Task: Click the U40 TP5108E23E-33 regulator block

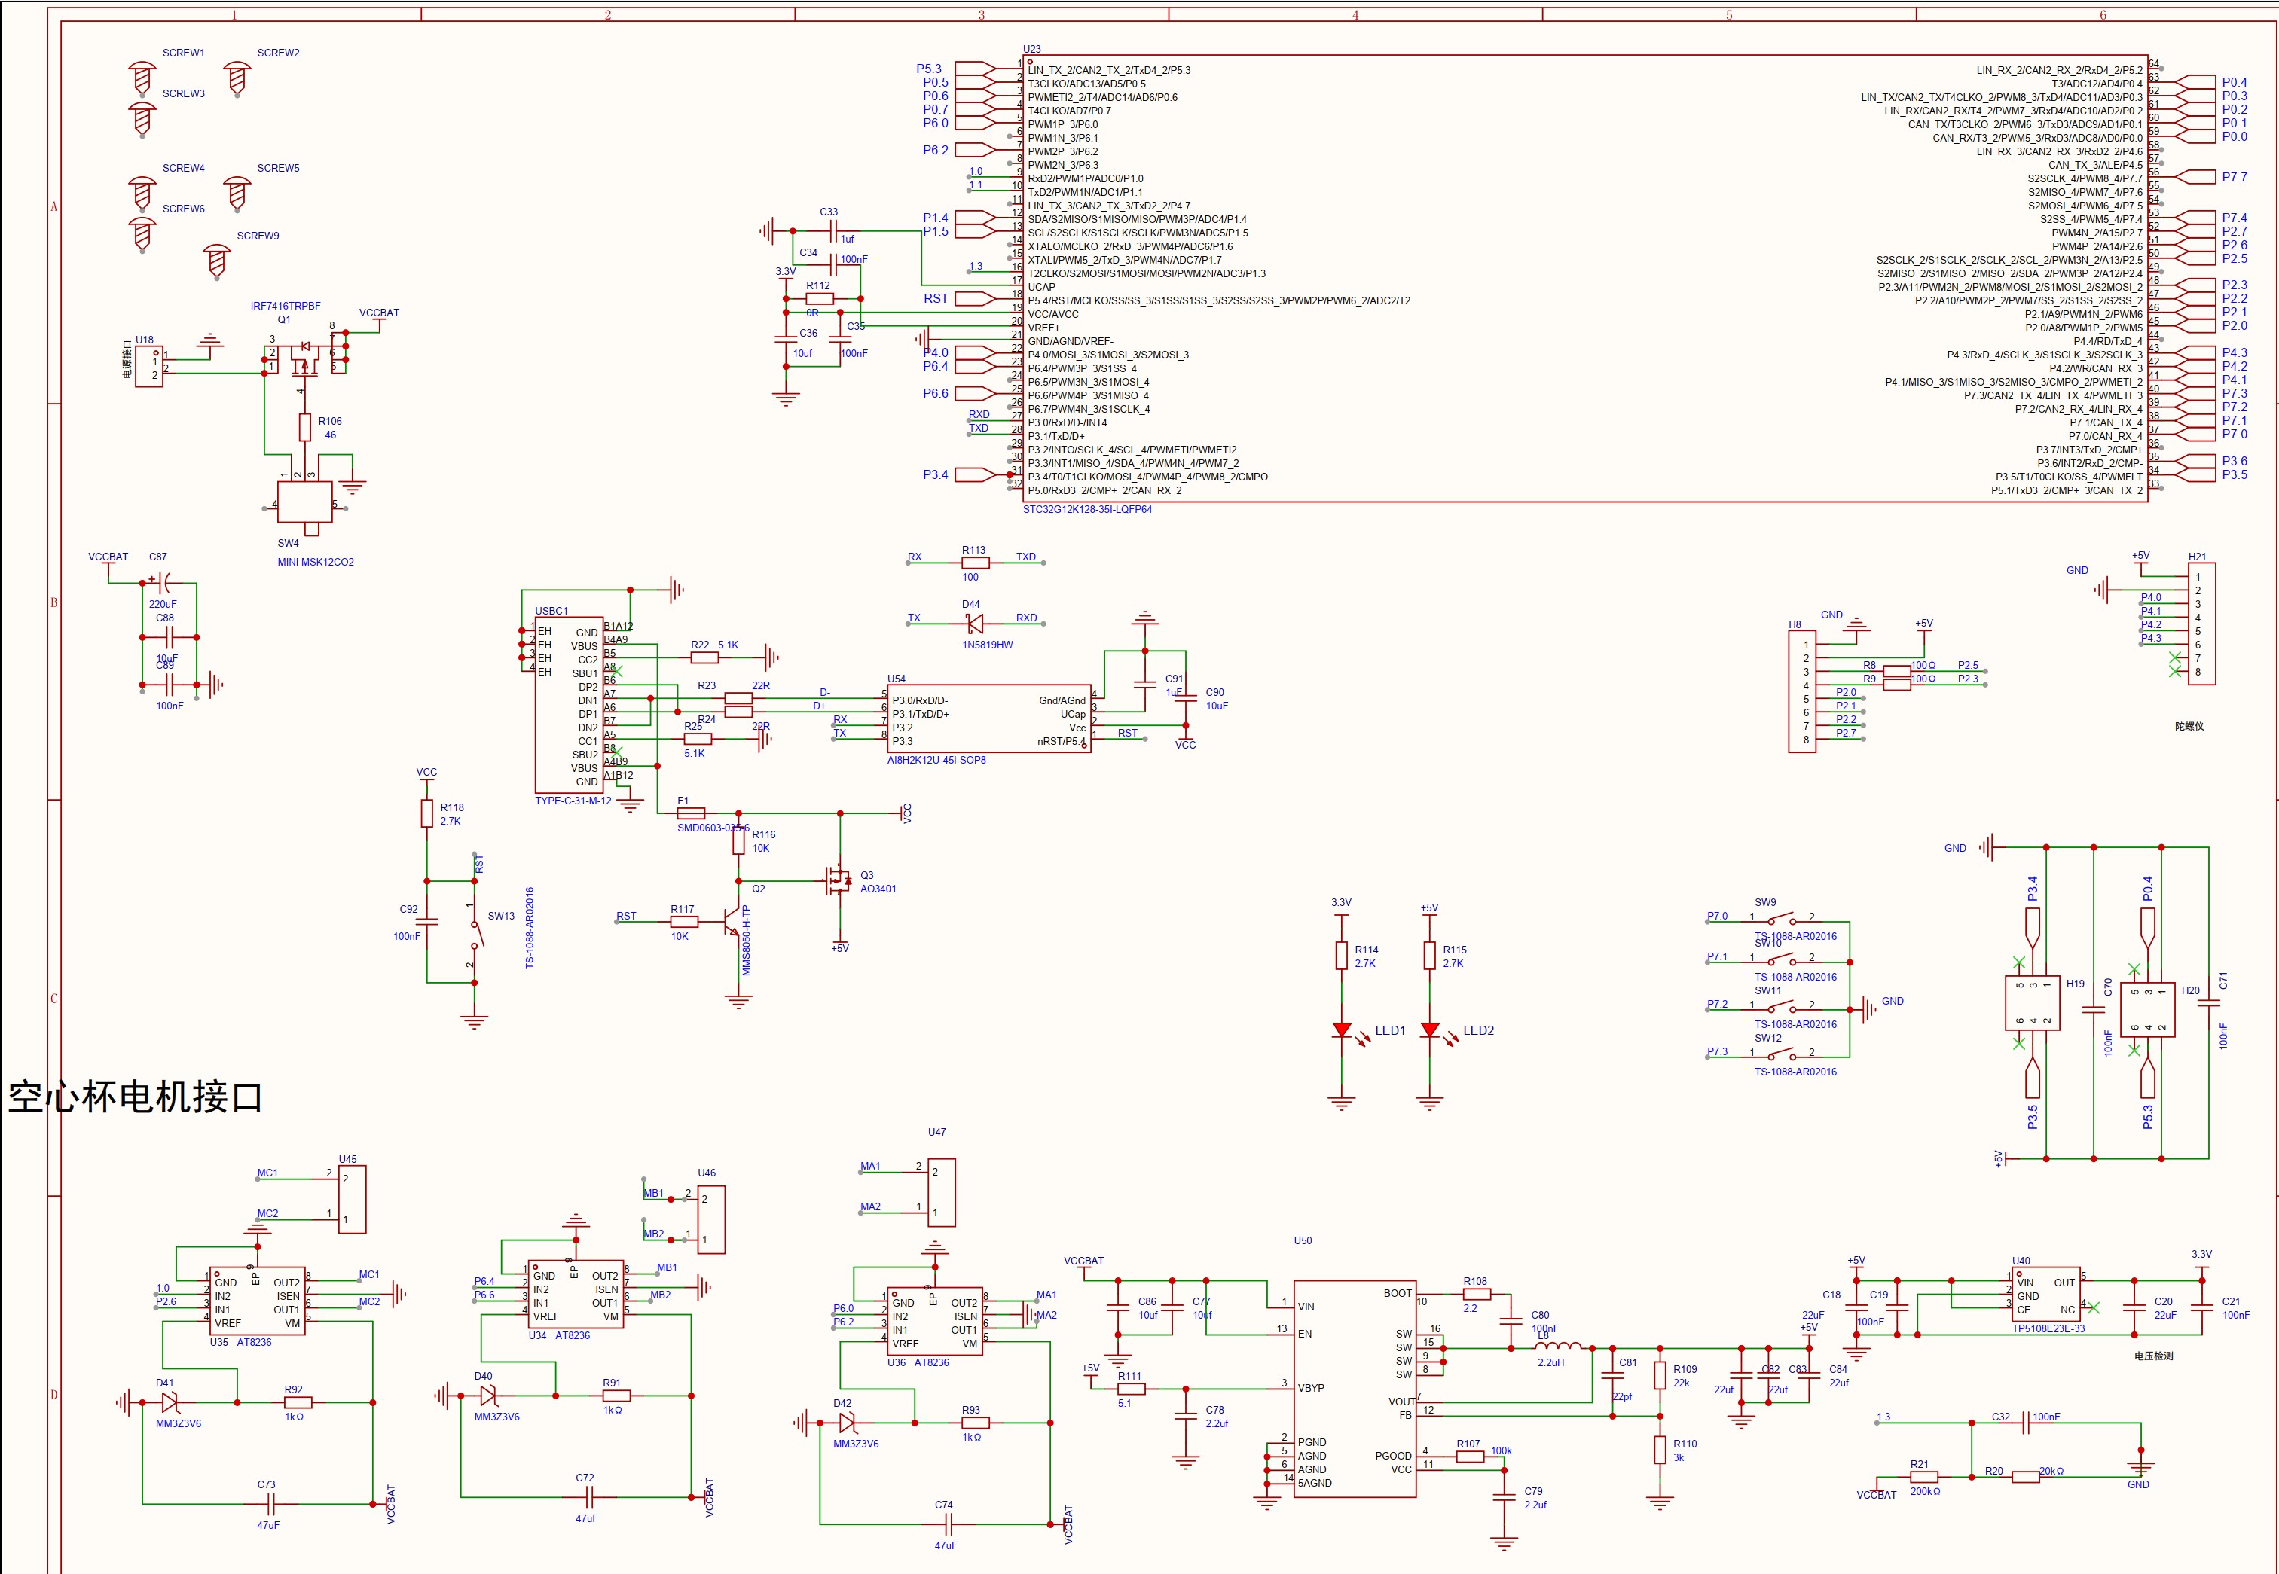Action: (x=2045, y=1295)
